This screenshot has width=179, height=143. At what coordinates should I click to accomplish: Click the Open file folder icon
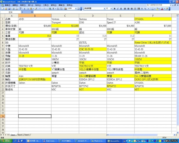coord(6,9)
